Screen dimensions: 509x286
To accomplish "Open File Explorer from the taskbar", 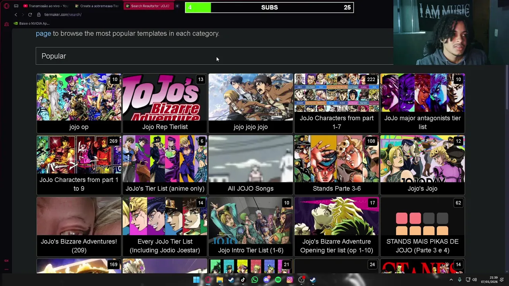I will 220,280.
